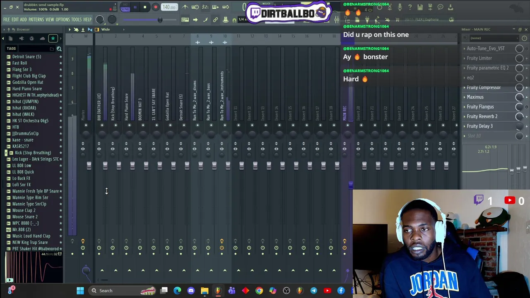The image size is (530, 298).
Task: Open the PATTERNS menu
Action: [x=36, y=19]
